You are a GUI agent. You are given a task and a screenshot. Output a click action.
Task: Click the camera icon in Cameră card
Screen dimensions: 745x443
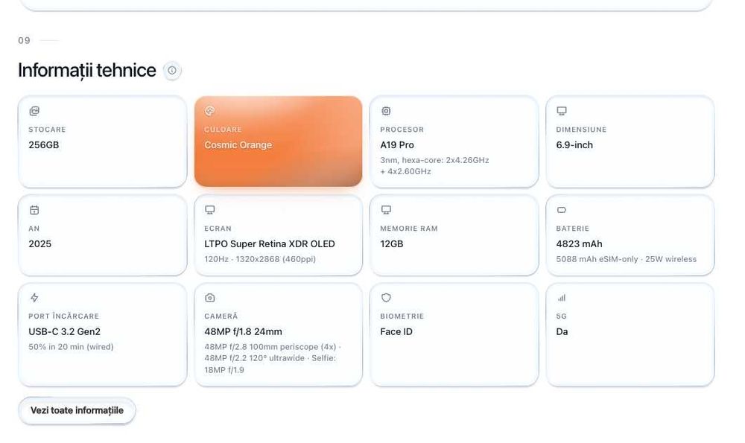click(x=209, y=298)
